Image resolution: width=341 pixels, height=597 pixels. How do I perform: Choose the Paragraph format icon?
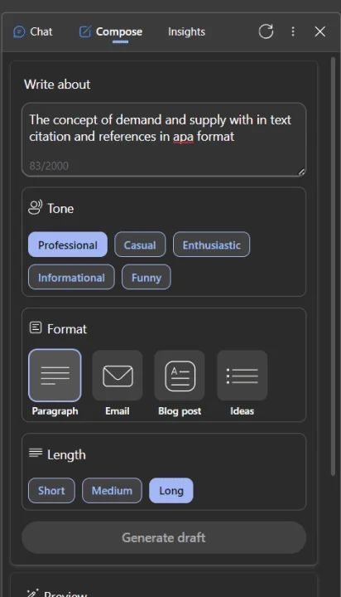tap(55, 376)
